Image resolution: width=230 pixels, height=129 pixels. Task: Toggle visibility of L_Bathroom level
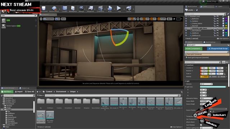186,19
